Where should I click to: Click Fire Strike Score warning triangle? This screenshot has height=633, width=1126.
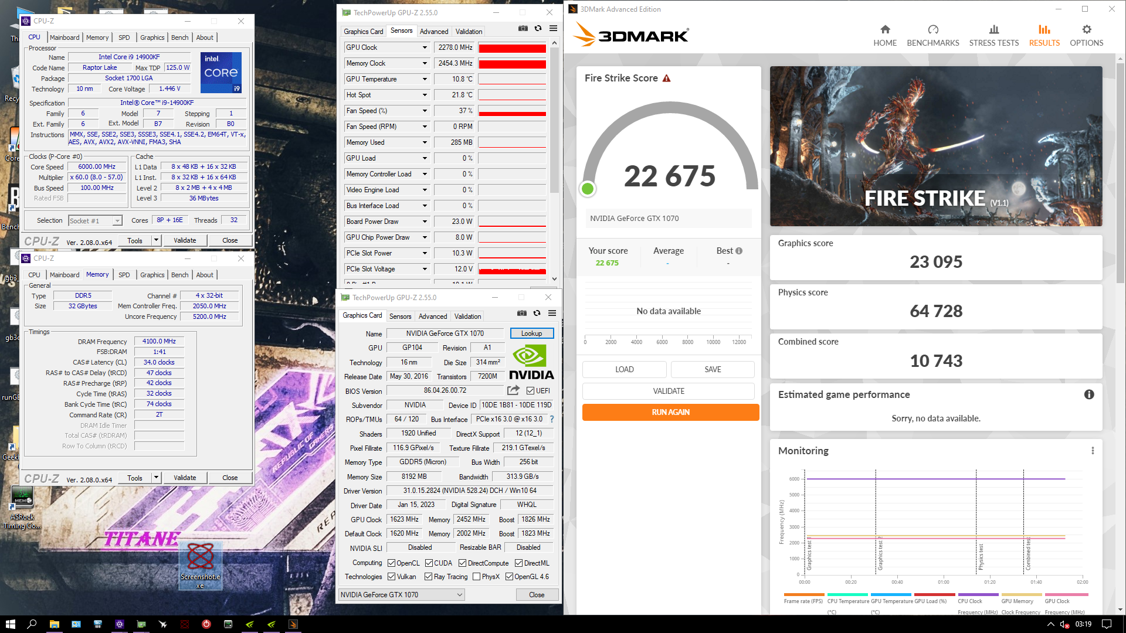[667, 79]
